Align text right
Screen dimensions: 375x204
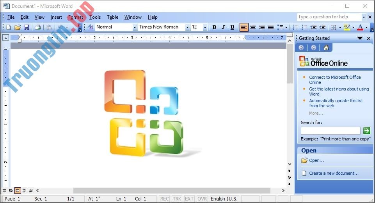pos(262,27)
